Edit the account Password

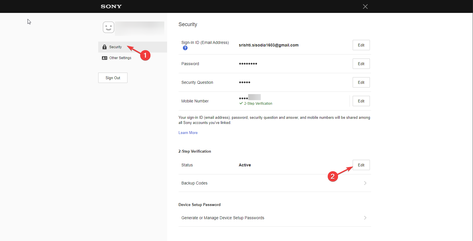(x=361, y=64)
